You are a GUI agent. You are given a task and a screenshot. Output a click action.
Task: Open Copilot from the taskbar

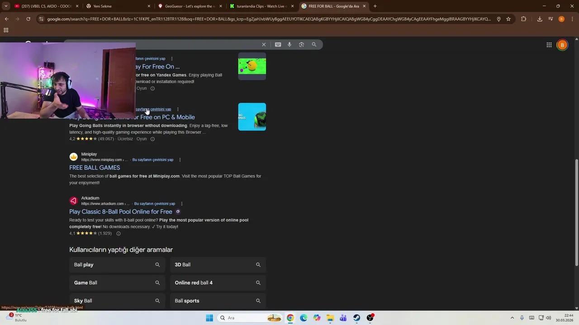coord(317,318)
